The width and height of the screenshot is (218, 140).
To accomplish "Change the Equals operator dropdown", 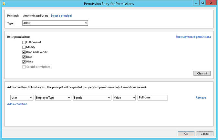I will (x=92, y=98).
